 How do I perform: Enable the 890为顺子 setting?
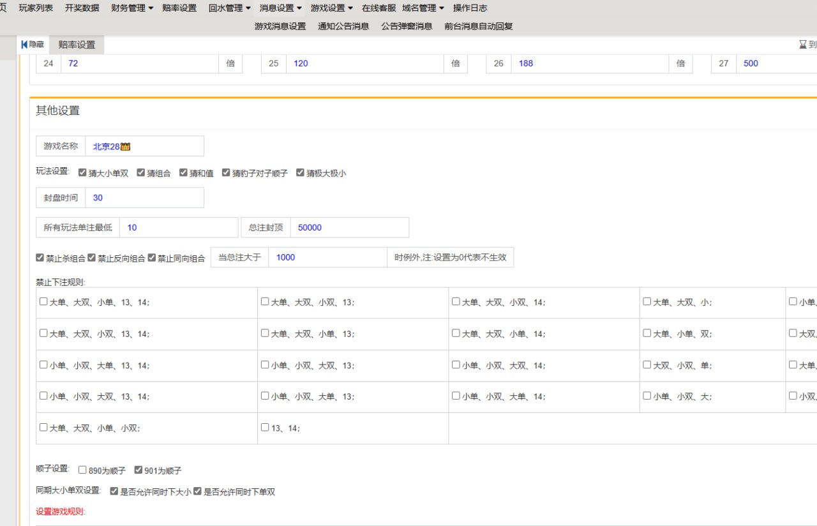click(x=82, y=469)
